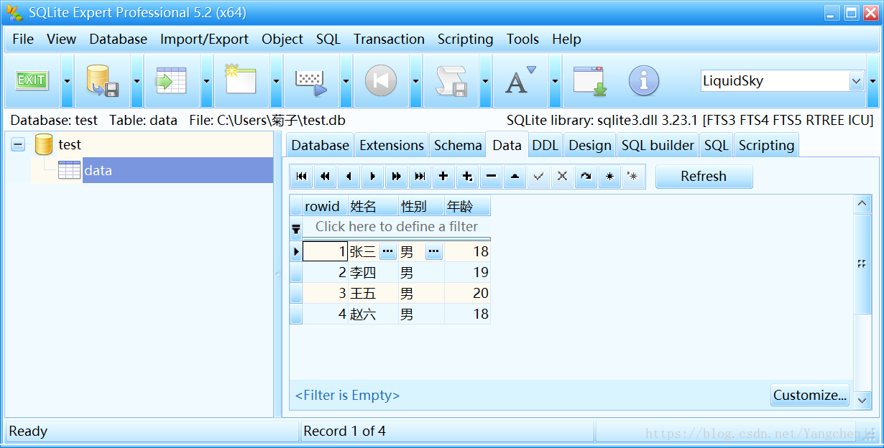Click the 姓名 column header
884x448 pixels.
[x=373, y=206]
